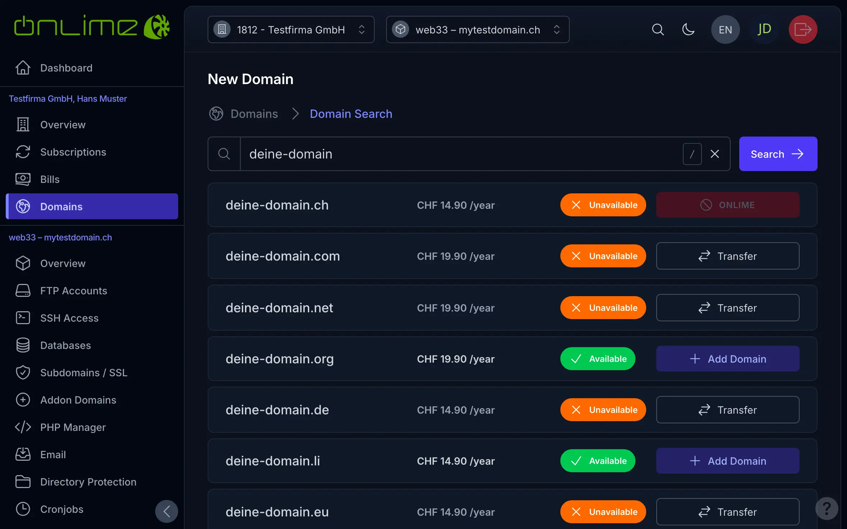Image resolution: width=847 pixels, height=529 pixels.
Task: Open the web33 – mytestdomain.ch selector
Action: tap(477, 29)
